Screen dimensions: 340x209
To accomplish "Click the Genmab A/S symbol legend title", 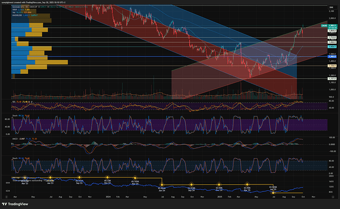I will [x=18, y=6].
